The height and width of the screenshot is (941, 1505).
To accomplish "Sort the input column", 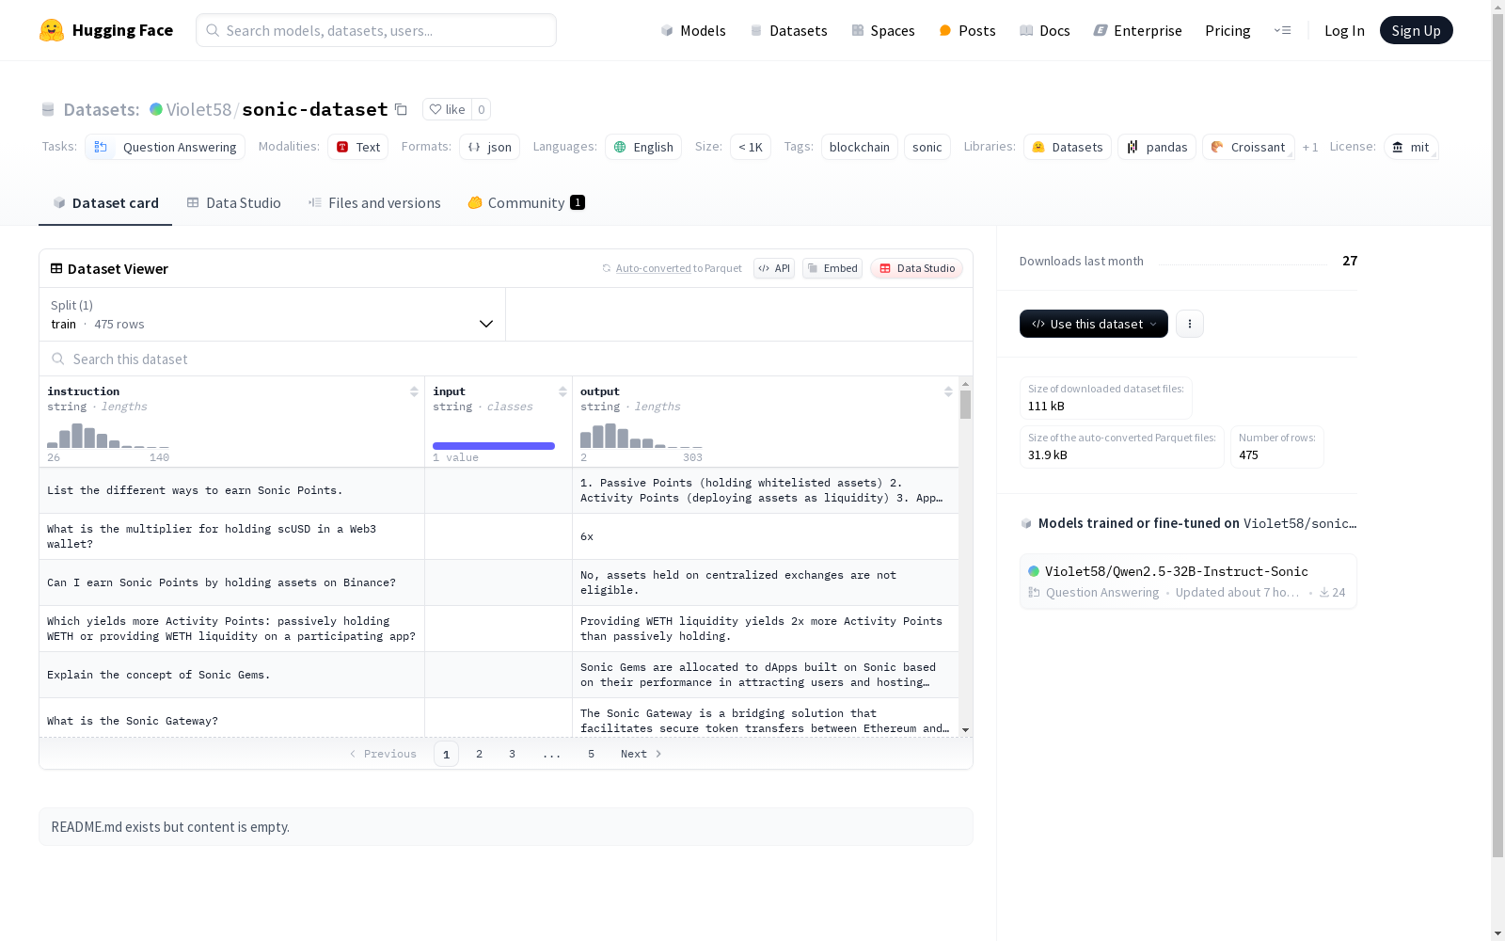I will point(562,391).
